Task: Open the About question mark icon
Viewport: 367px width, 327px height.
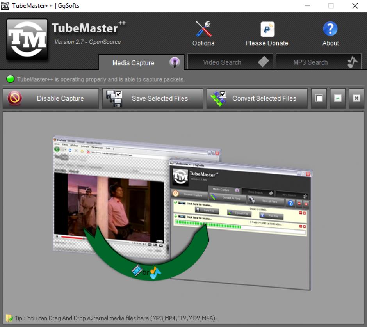Action: (330, 29)
